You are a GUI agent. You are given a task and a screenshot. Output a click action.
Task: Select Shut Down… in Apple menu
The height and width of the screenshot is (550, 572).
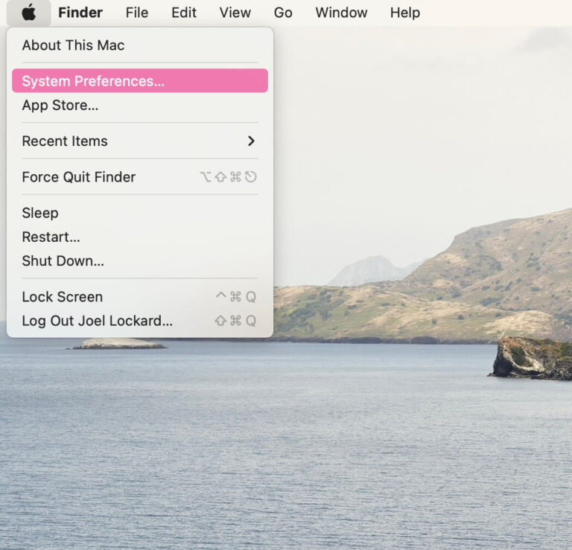[x=63, y=260]
